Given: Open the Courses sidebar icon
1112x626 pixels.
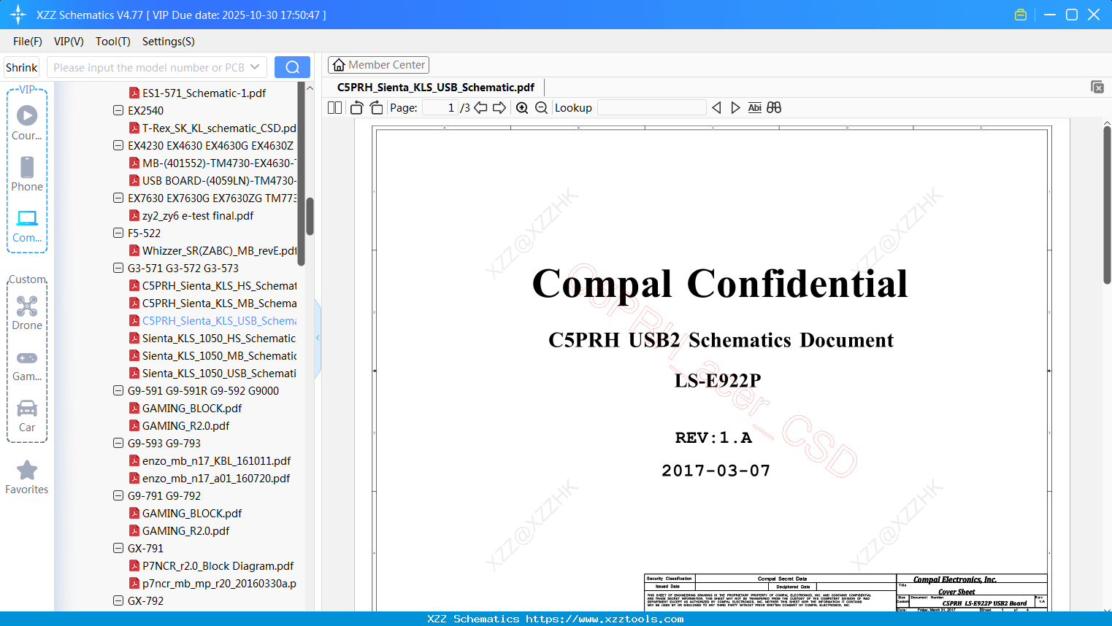Looking at the screenshot, I should tap(27, 116).
